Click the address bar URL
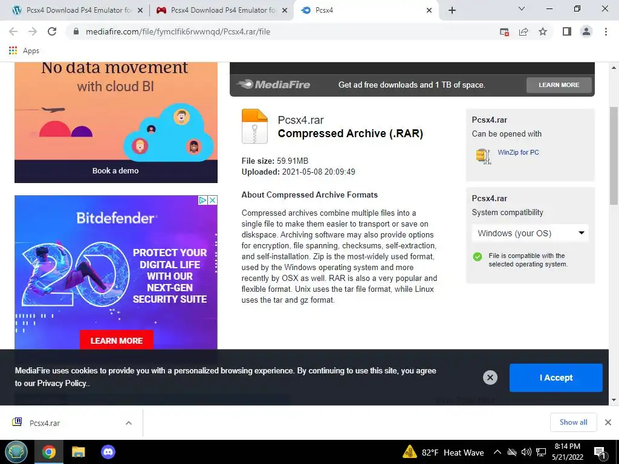Image resolution: width=619 pixels, height=464 pixels. click(x=178, y=31)
